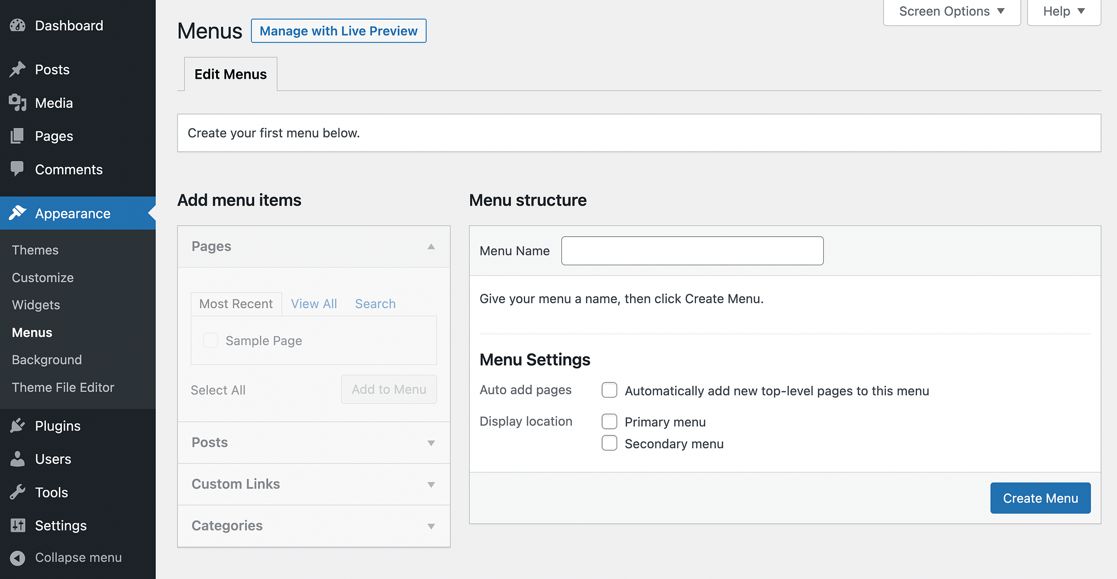Click the Collapse menu arrow icon
Viewport: 1117px width, 579px height.
[x=18, y=558]
